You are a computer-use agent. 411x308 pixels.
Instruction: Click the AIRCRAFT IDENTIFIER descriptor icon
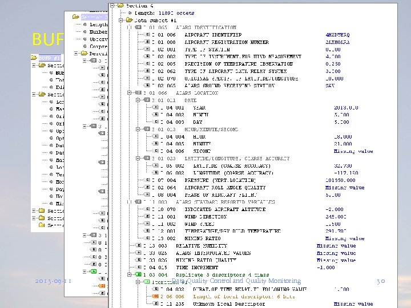[147, 34]
